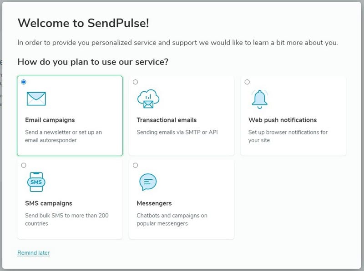This screenshot has height=271, width=364.
Task: Click the phone SMS icon on SMS campaigns
Action: click(x=36, y=182)
